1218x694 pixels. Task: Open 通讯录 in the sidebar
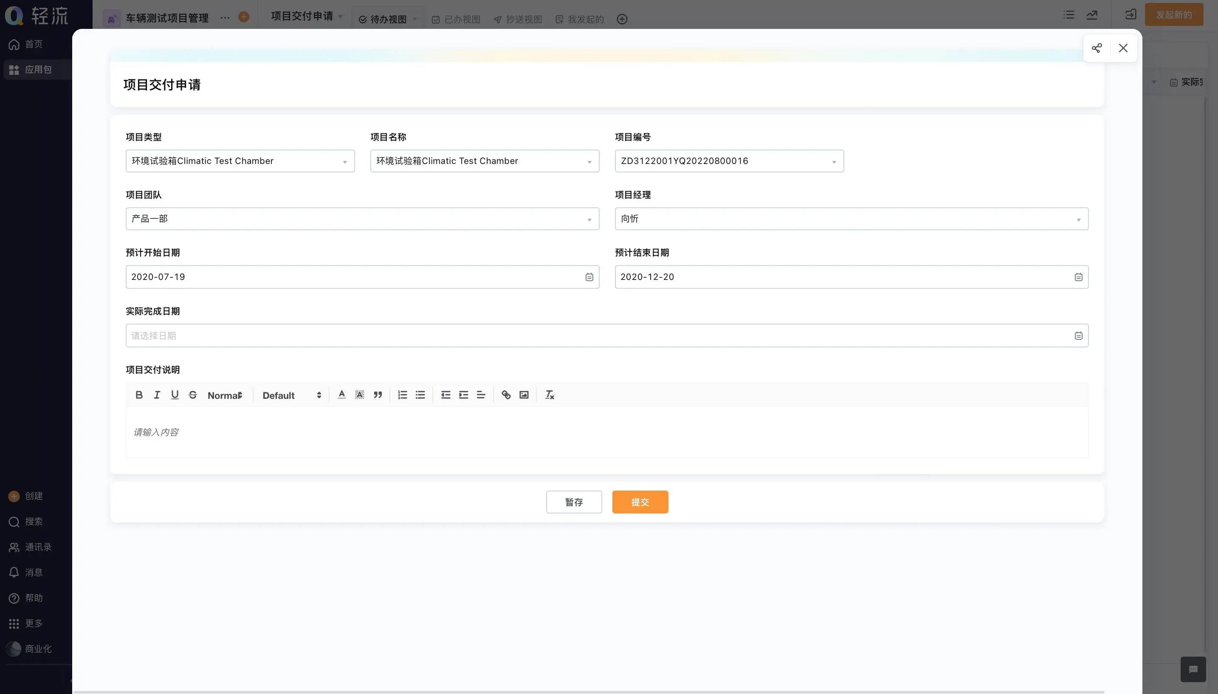[x=30, y=547]
